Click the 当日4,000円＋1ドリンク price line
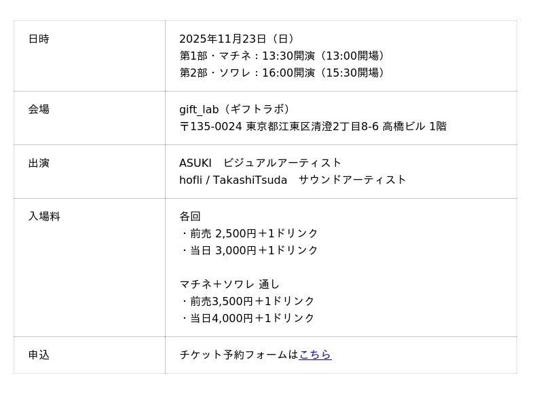Screen dimensions: 543x394 pos(248,318)
